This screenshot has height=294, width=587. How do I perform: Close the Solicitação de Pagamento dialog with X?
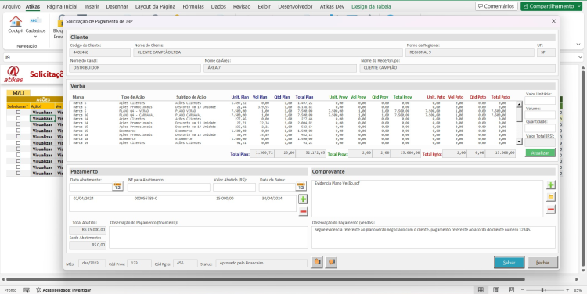point(553,21)
